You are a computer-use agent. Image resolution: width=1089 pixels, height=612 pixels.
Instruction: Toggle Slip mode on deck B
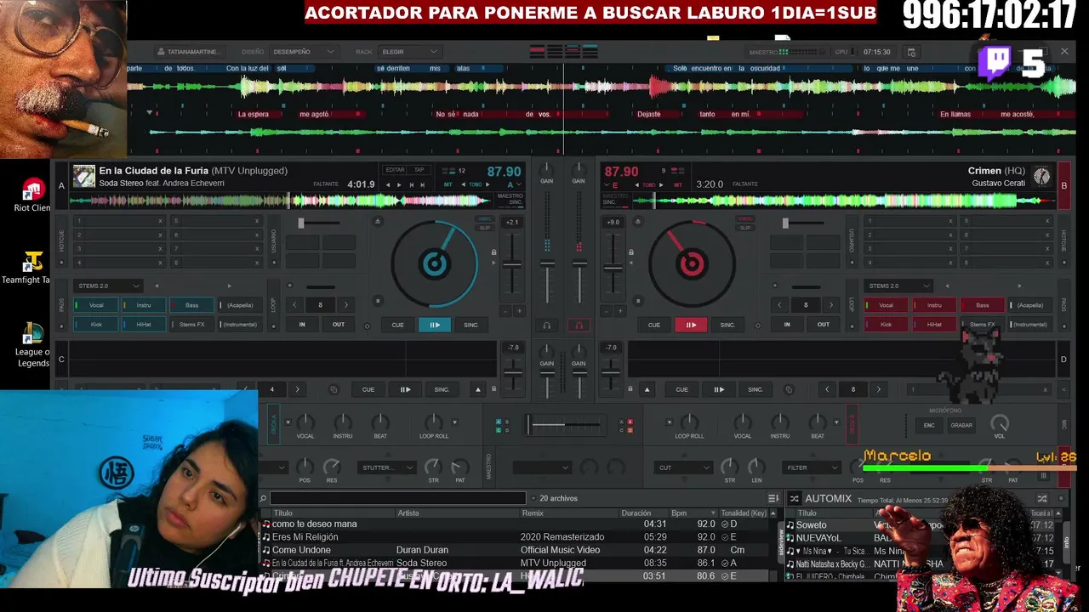tap(746, 228)
